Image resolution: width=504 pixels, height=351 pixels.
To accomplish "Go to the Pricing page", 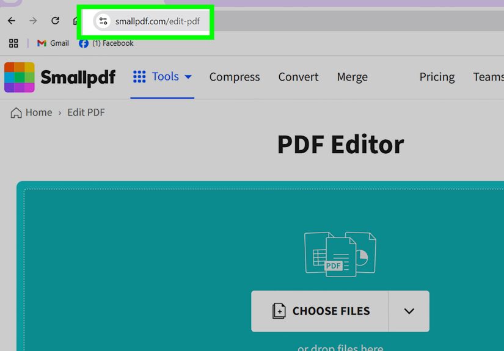I will [x=437, y=77].
